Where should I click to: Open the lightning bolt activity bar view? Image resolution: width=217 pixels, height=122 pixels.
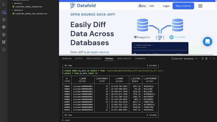4,20
